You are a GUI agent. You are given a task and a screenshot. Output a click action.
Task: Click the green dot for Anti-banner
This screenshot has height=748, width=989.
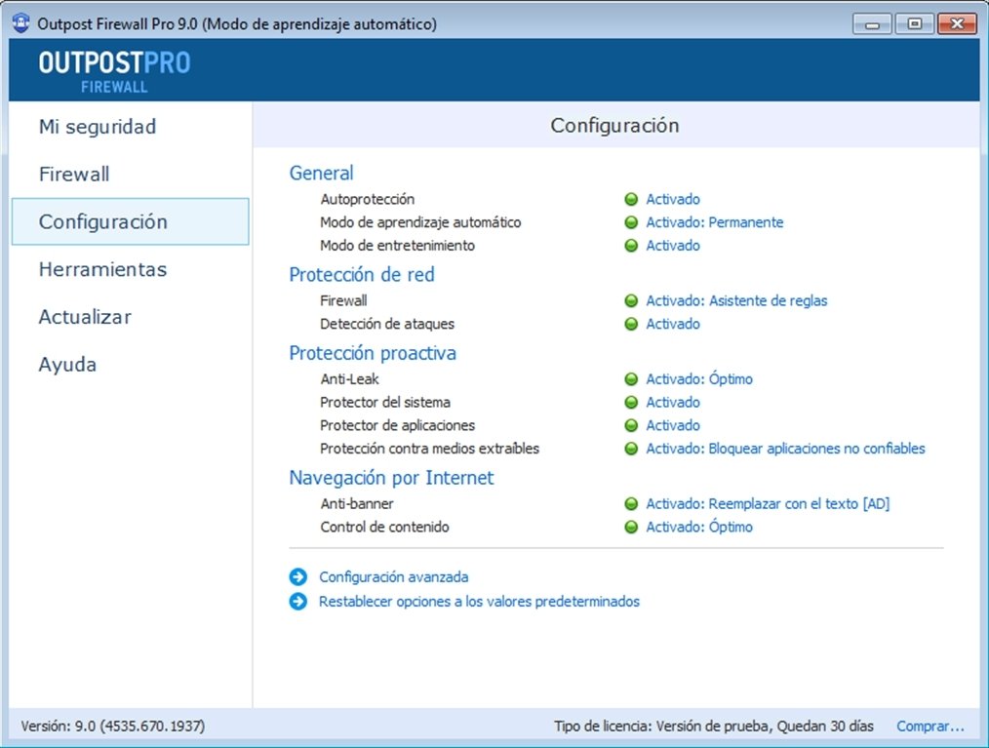point(631,504)
